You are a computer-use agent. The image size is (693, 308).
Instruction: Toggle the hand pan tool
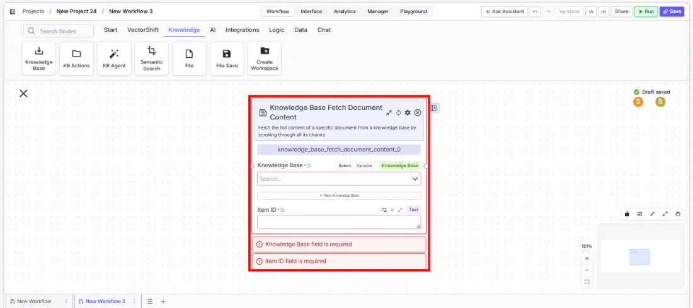click(x=678, y=214)
